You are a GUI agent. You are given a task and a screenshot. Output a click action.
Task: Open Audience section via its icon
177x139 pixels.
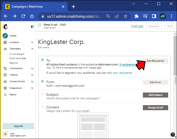click(5, 42)
